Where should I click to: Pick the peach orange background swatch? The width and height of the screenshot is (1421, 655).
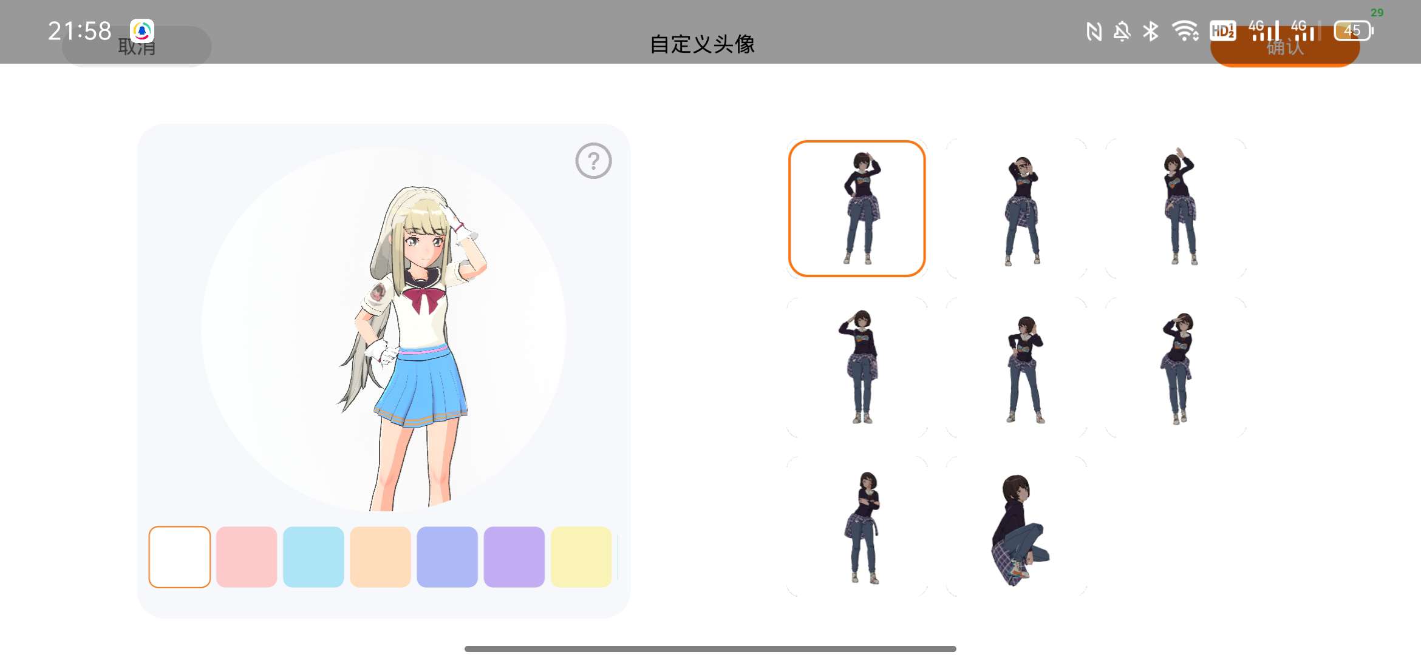380,557
